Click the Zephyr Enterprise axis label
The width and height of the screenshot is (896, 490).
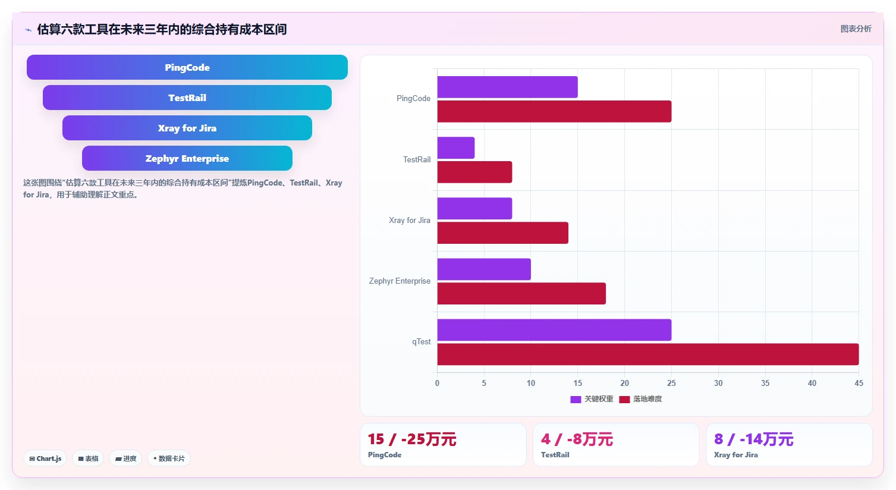pyautogui.click(x=400, y=281)
